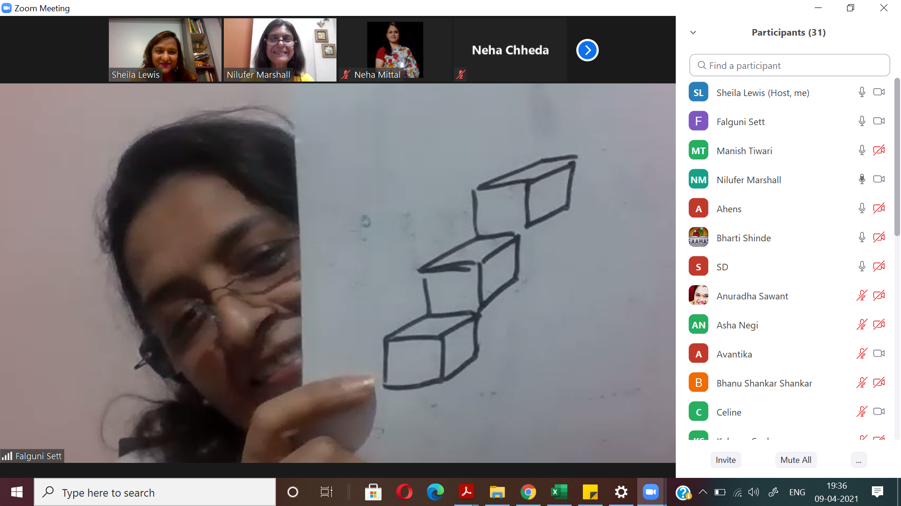Click the Find a participant search field
Image resolution: width=901 pixels, height=506 pixels.
pyautogui.click(x=789, y=66)
